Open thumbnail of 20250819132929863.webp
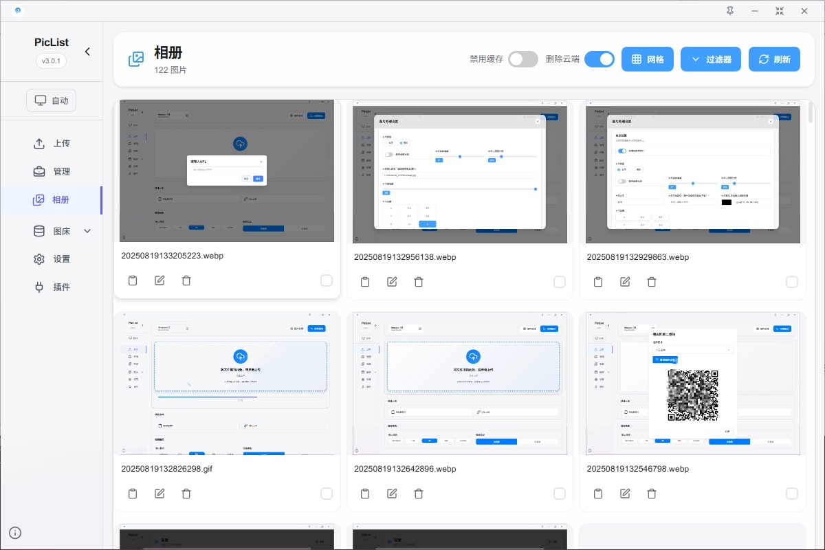825x550 pixels. [x=693, y=171]
